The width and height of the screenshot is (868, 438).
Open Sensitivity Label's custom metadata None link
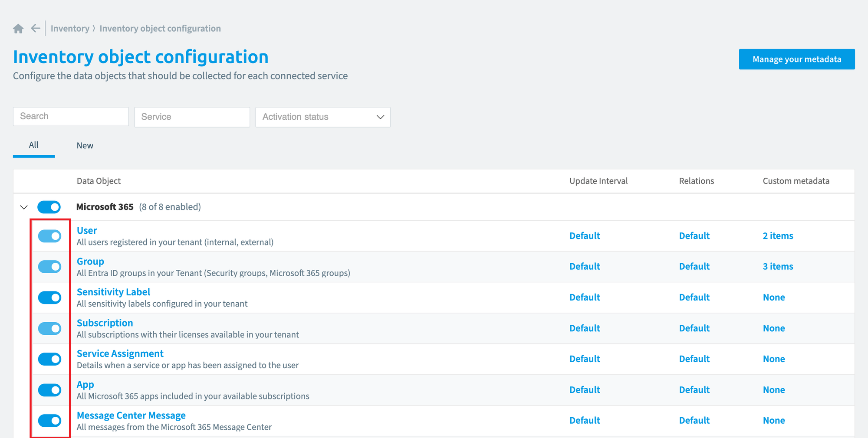click(x=774, y=297)
